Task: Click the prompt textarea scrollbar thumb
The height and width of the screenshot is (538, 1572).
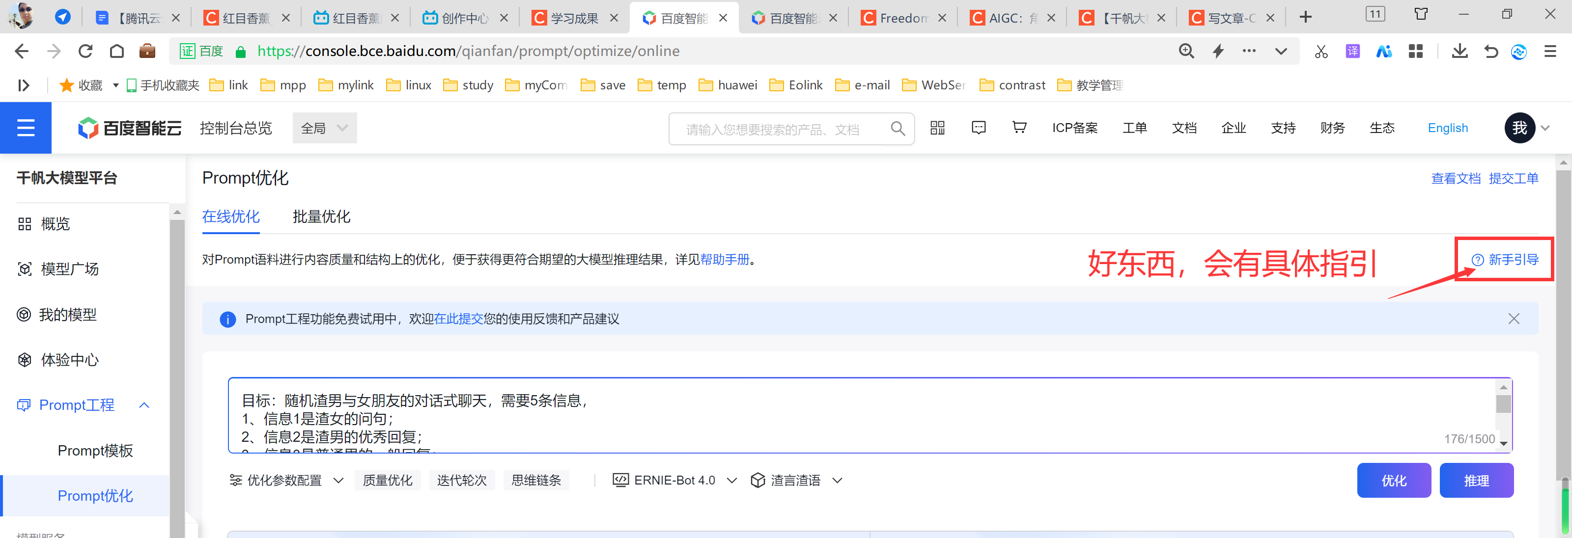Action: click(1503, 404)
